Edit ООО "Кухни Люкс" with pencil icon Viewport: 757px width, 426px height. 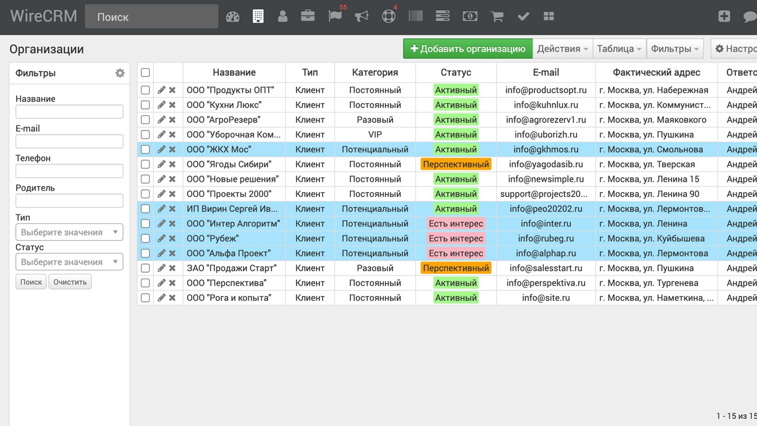tap(161, 105)
